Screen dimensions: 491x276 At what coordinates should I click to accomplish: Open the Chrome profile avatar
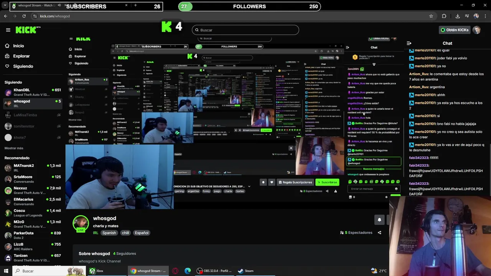[x=476, y=16]
